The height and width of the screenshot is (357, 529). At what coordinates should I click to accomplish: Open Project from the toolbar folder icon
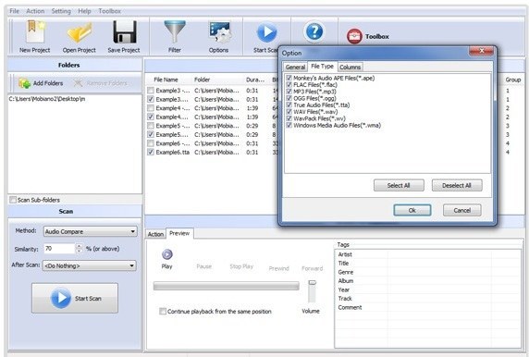pyautogui.click(x=80, y=32)
